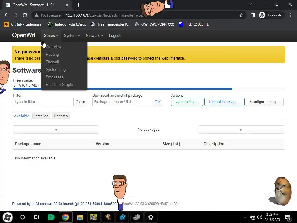
Task: Click the hamster desktop pet image
Action: pyautogui.click(x=280, y=191)
